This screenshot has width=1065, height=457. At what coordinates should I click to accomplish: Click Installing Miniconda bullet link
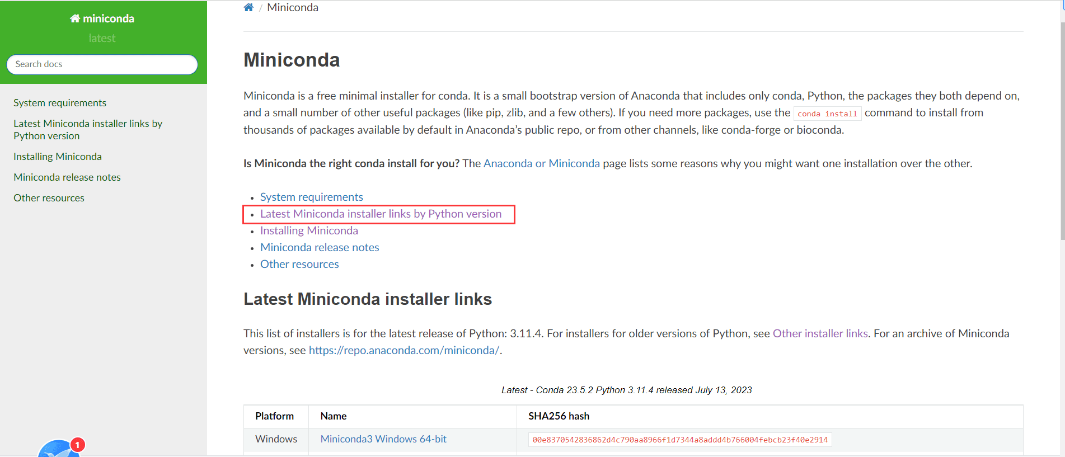309,230
